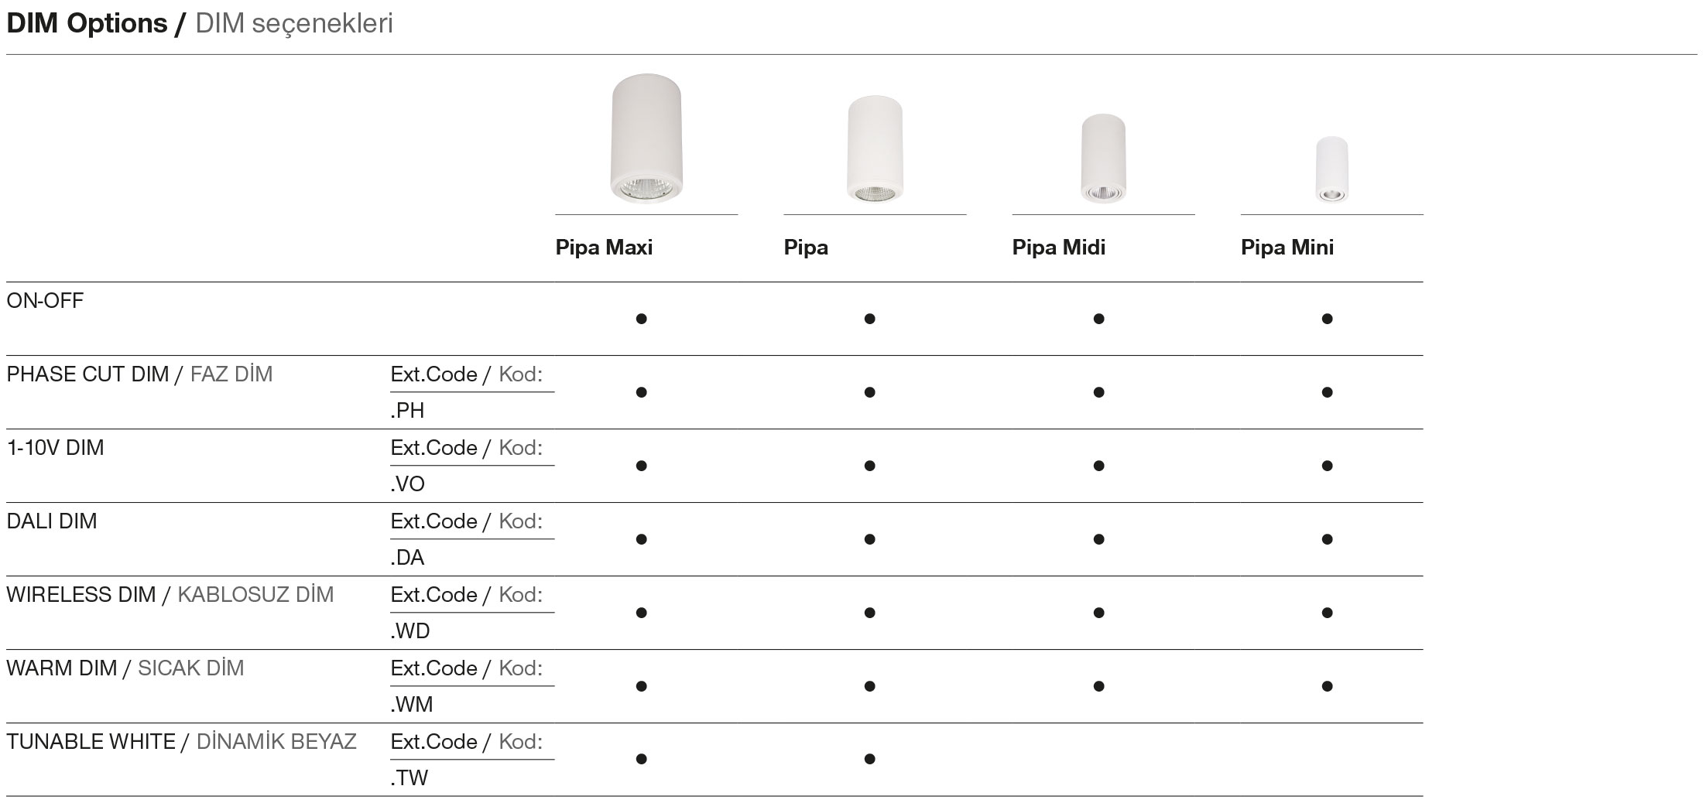
Task: Click the Wireless Dim dot for Pipa Maxi
Action: [641, 613]
